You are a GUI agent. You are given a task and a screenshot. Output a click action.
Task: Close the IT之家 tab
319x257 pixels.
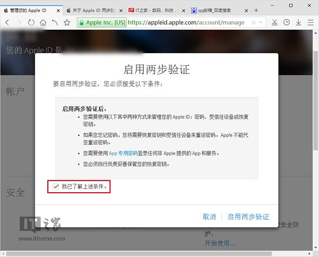pos(183,11)
